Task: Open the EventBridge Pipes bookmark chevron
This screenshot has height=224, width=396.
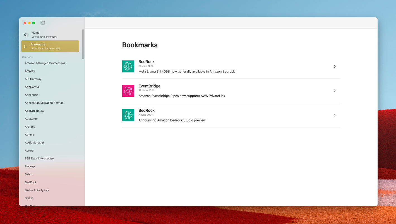Action: click(x=335, y=91)
